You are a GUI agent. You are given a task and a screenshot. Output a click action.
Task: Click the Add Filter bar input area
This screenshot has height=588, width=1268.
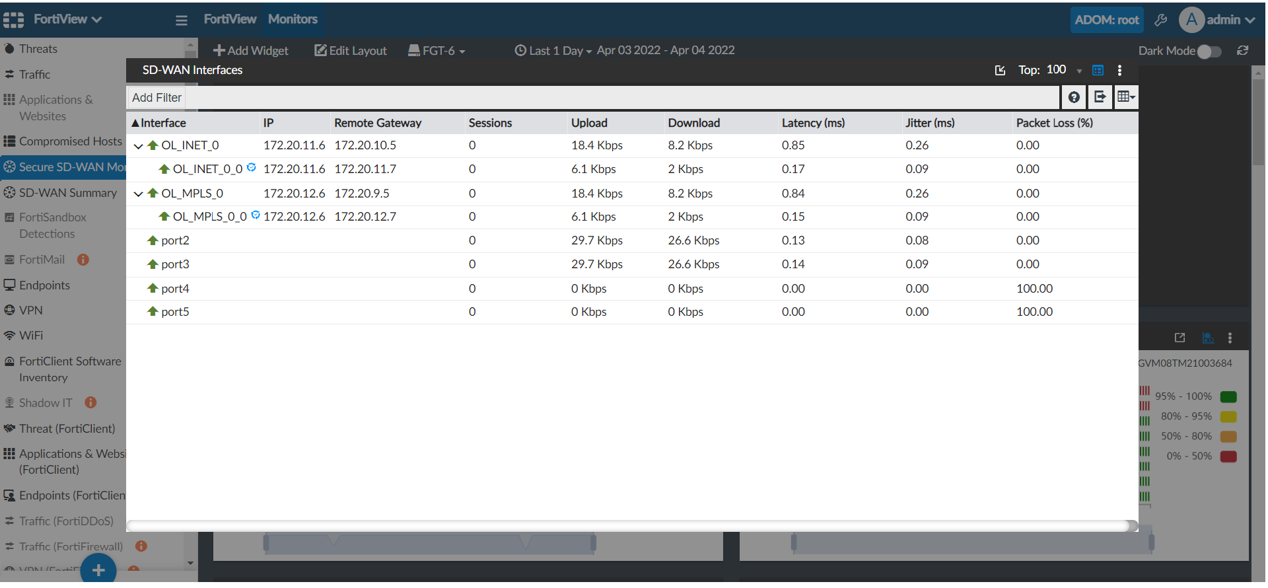point(623,98)
